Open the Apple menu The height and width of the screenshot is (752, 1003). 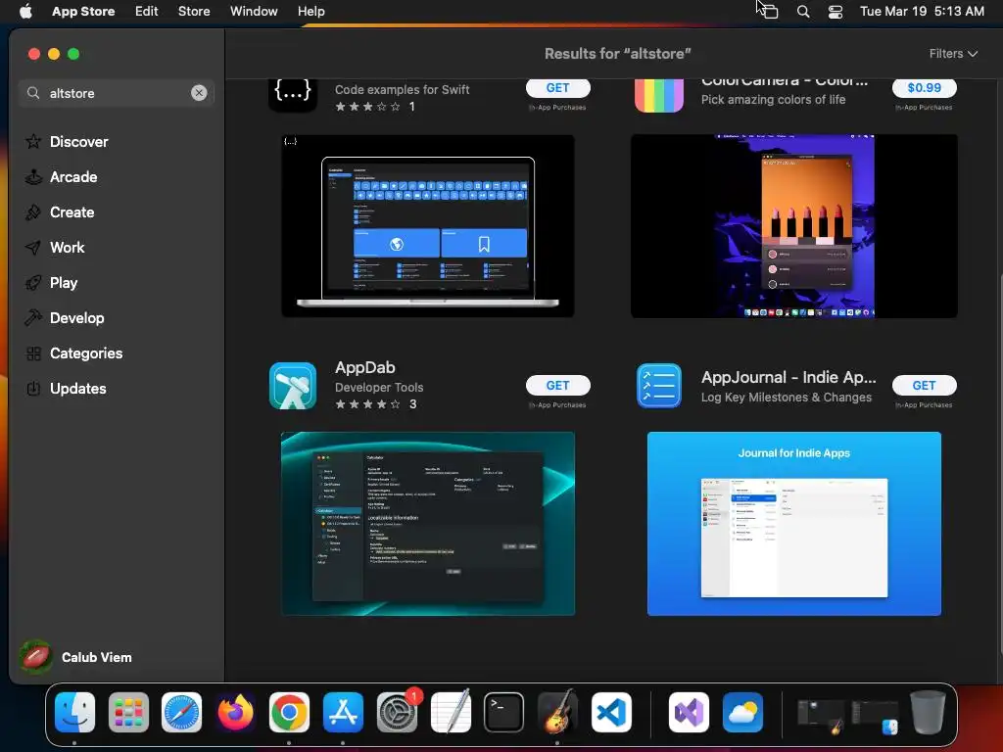tap(25, 11)
